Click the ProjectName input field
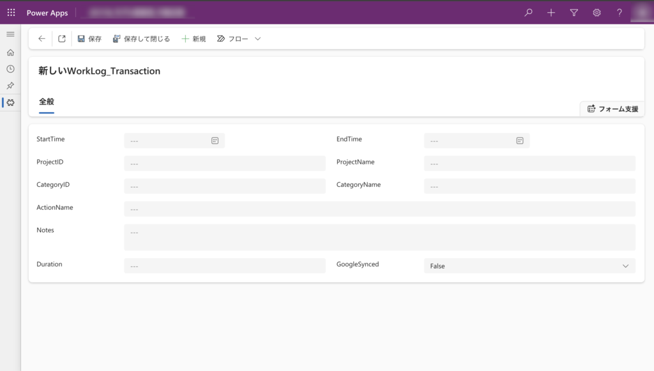The image size is (654, 371). [x=529, y=164]
